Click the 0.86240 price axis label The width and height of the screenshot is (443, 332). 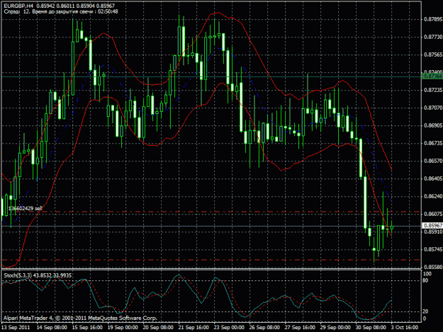433,196
